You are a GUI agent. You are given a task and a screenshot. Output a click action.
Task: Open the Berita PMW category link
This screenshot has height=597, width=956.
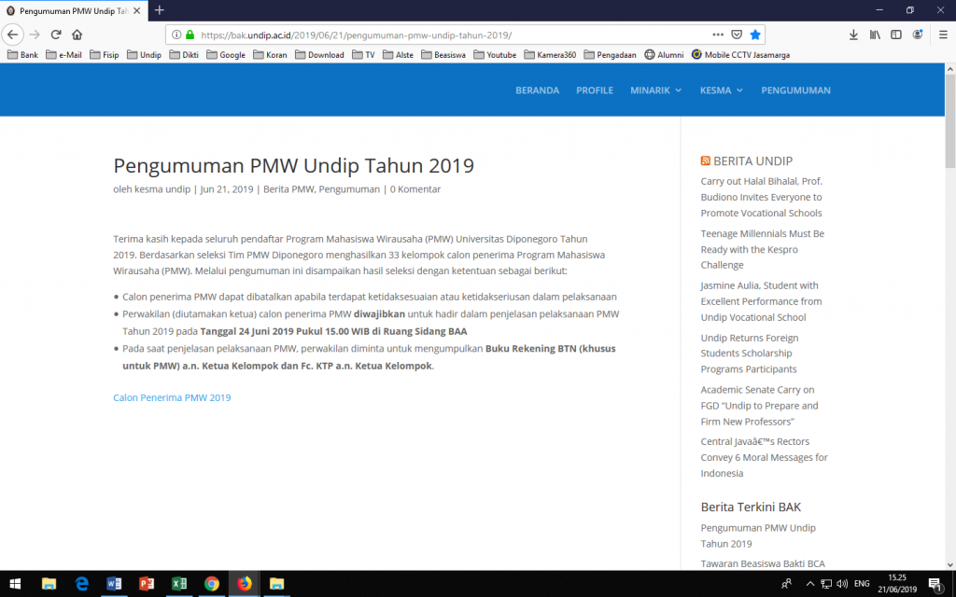pyautogui.click(x=288, y=189)
